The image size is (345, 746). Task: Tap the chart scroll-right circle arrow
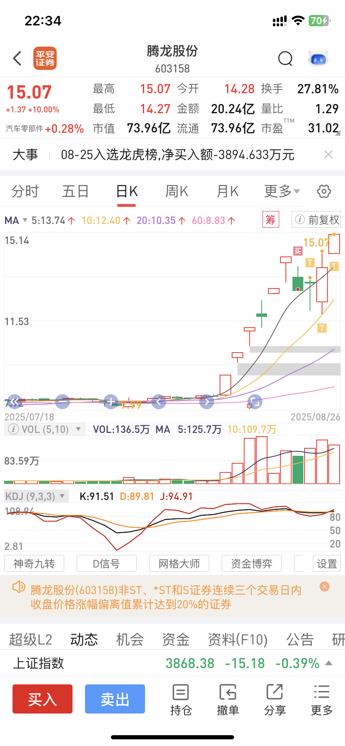pos(207,402)
